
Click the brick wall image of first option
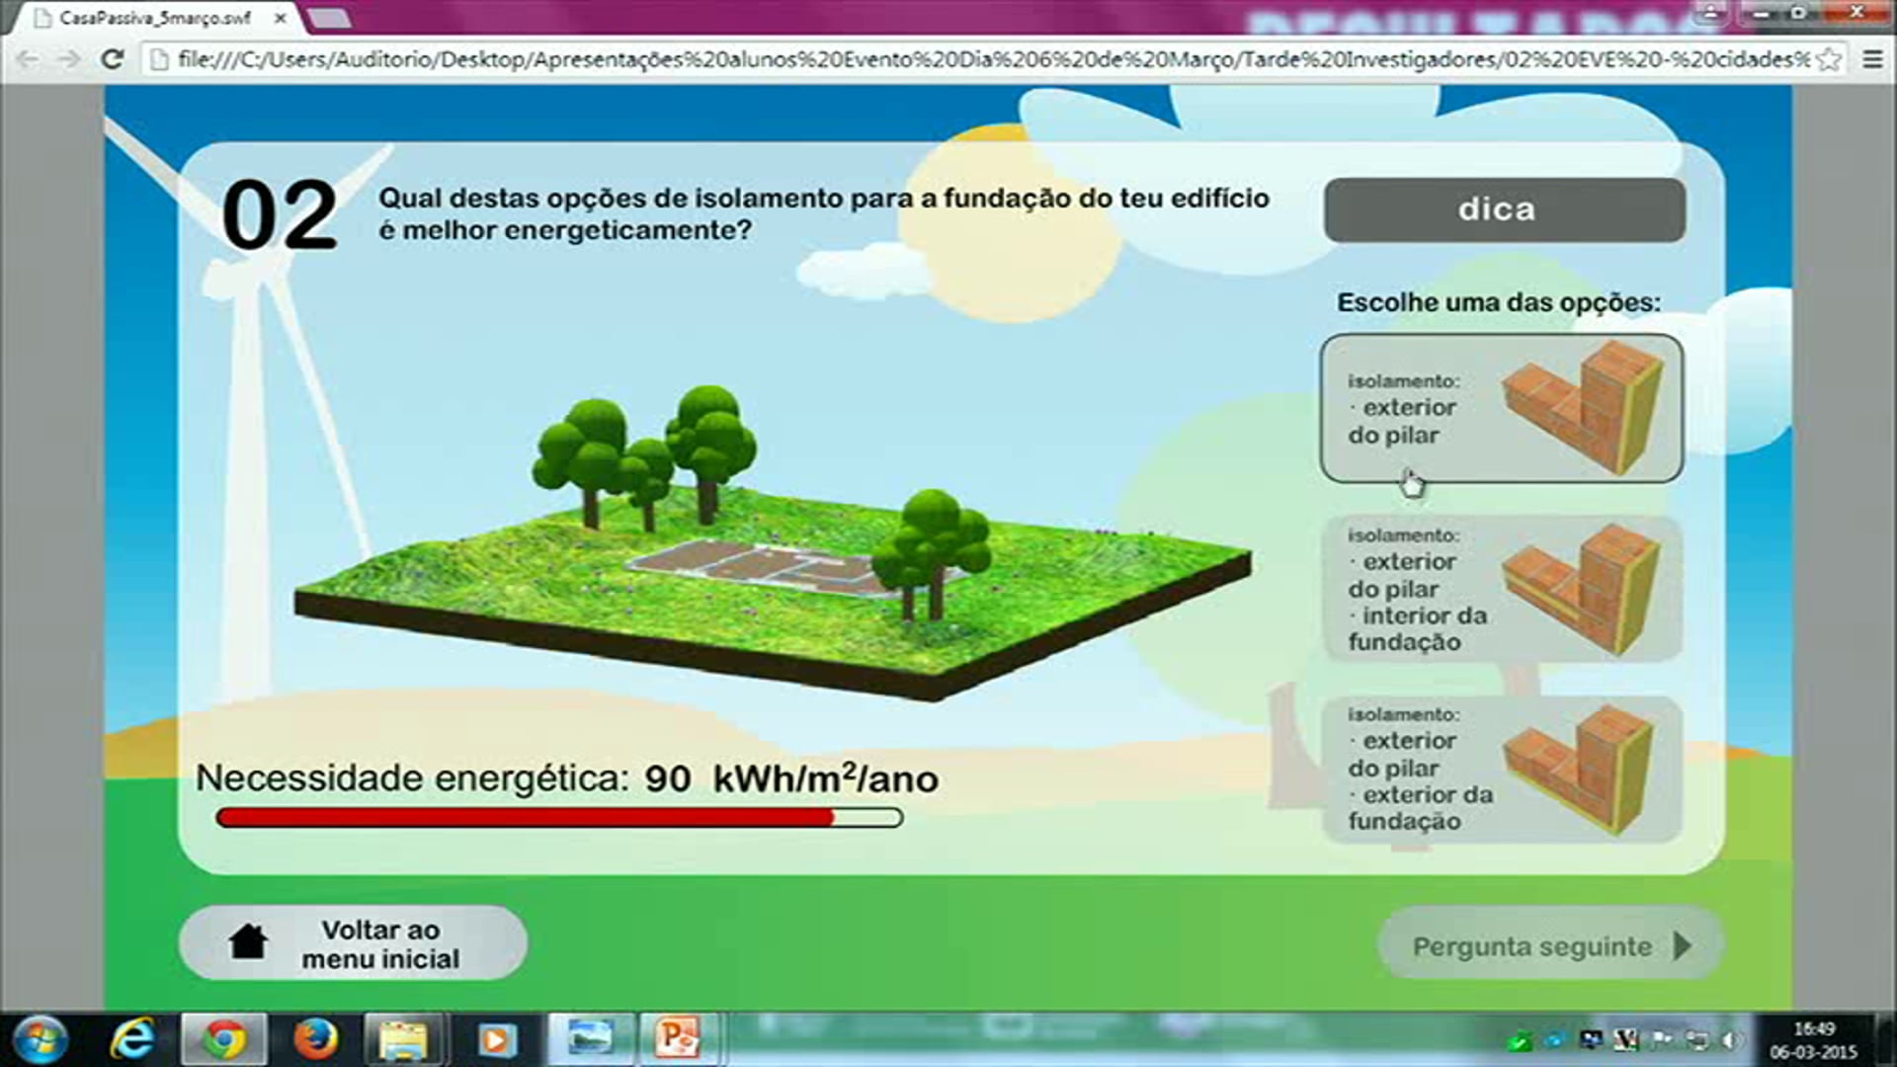(x=1583, y=406)
